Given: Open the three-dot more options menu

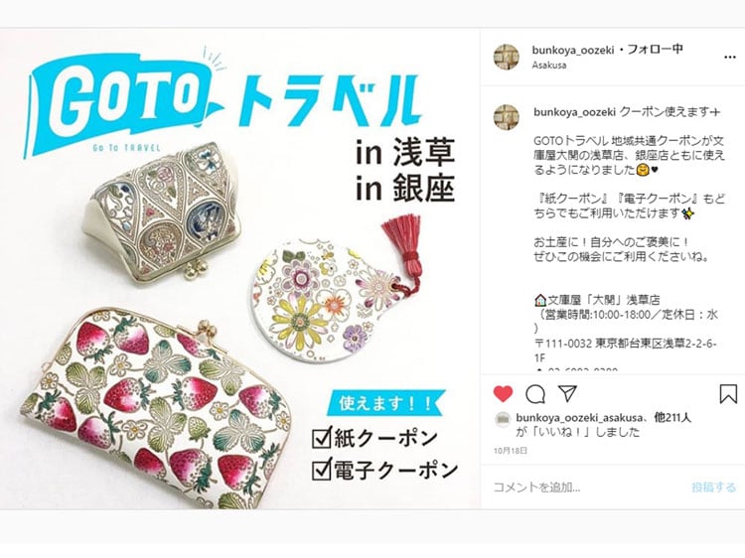Looking at the screenshot, I should pyautogui.click(x=730, y=57).
